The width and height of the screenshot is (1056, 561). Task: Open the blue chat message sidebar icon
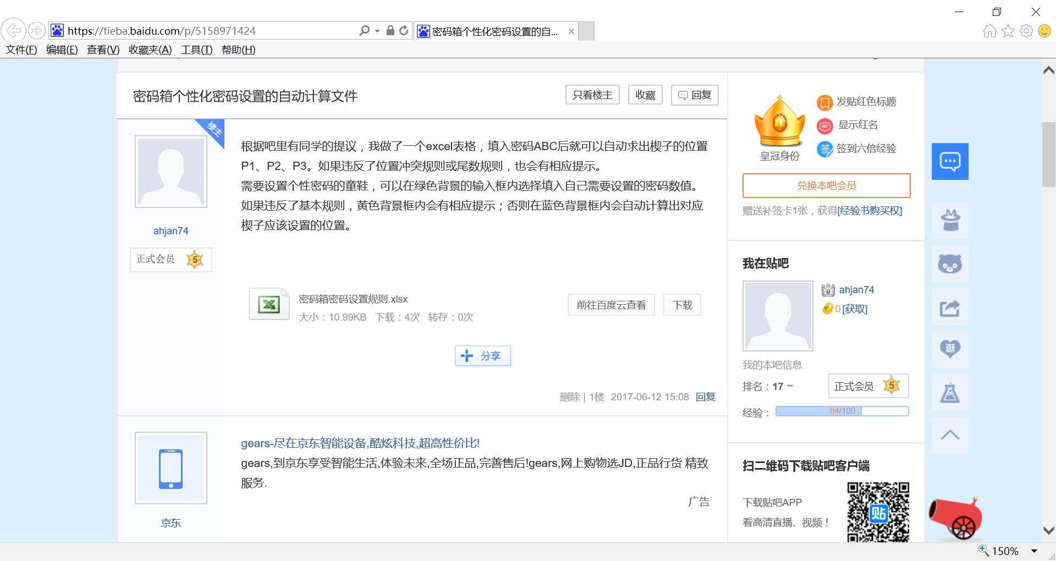pos(950,161)
